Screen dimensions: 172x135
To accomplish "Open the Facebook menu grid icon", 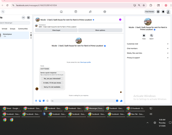I will coord(158,12).
